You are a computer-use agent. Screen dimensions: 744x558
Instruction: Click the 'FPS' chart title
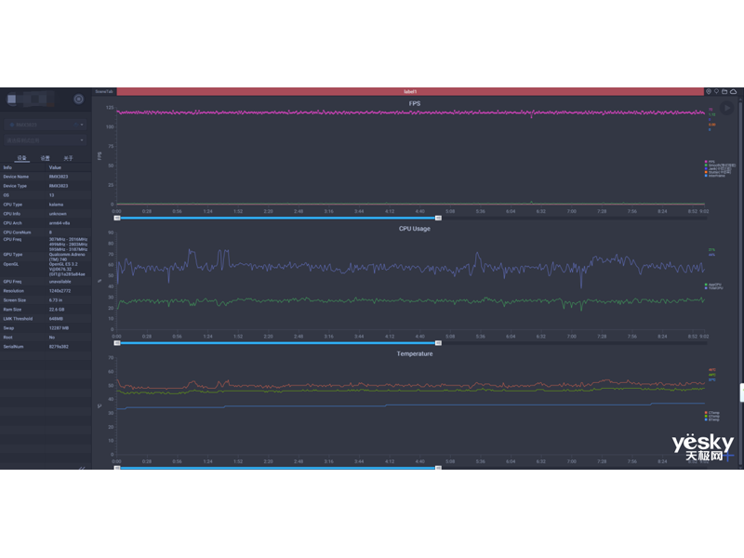coord(415,103)
